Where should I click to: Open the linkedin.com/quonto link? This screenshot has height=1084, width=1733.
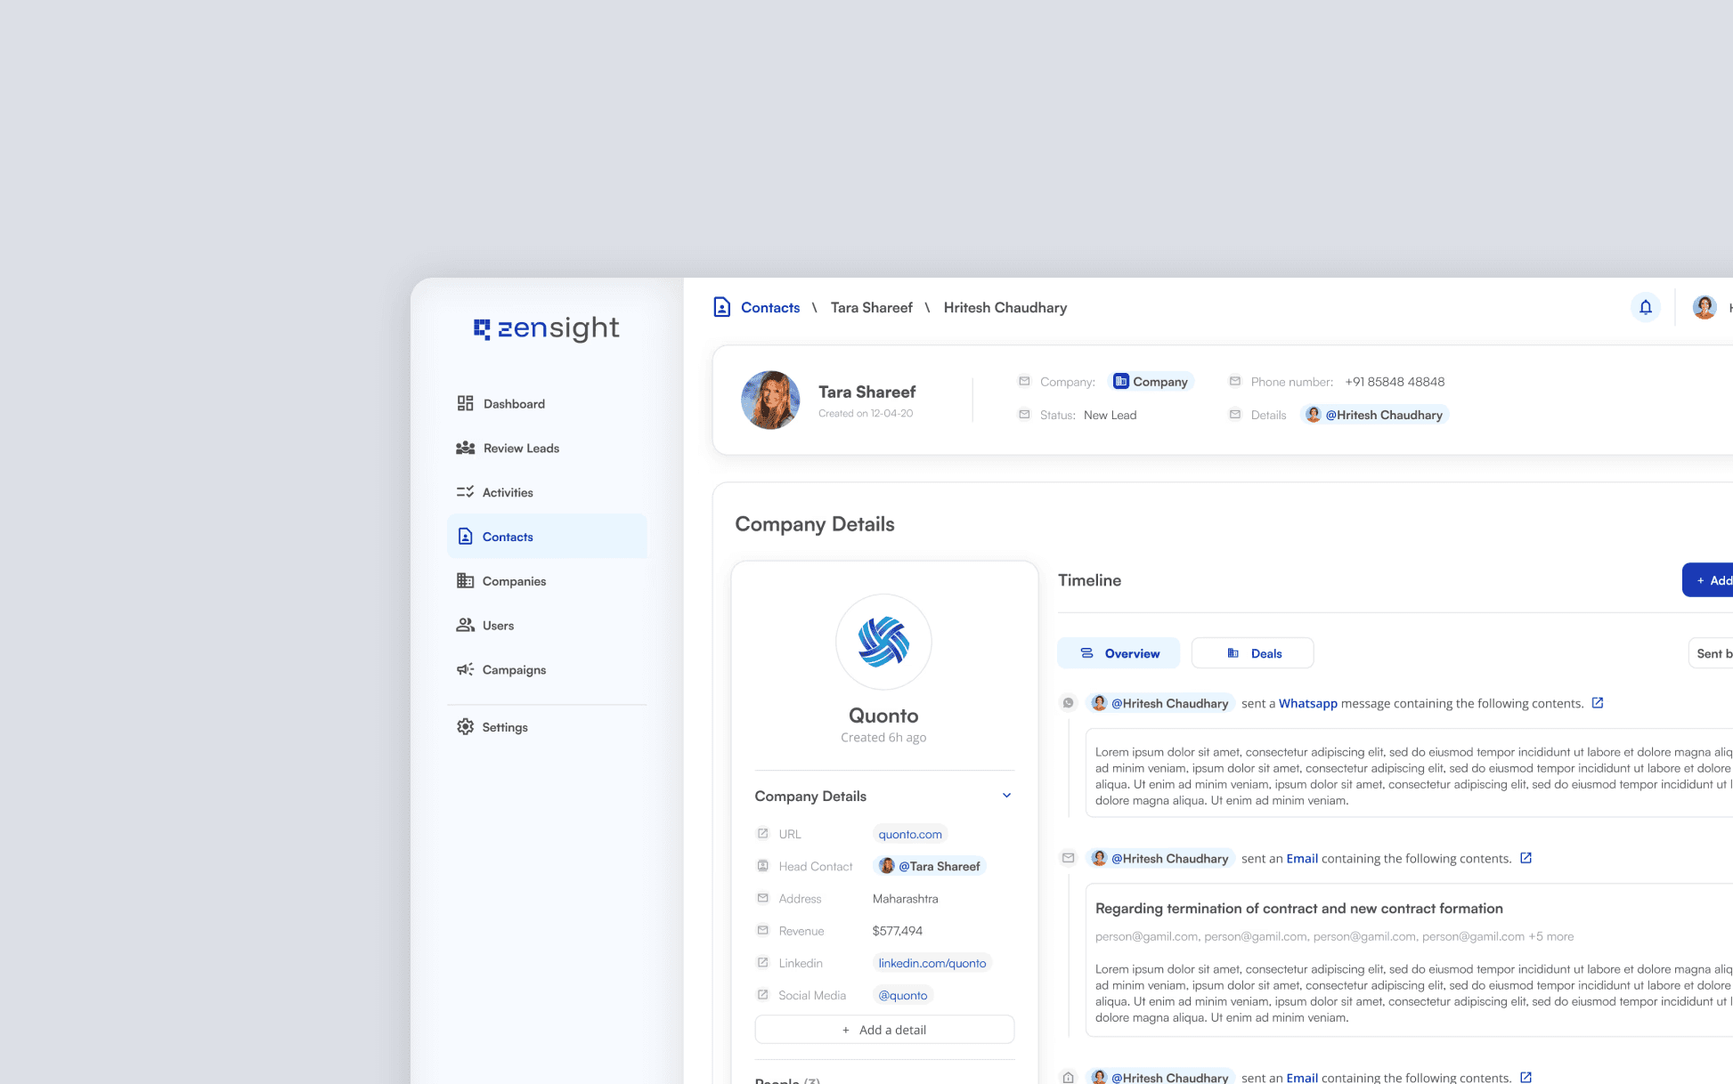(932, 963)
